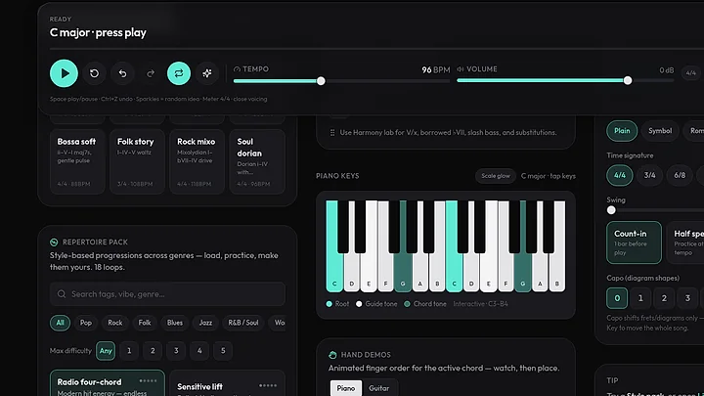Select the All genre filter
This screenshot has width=704, height=396.
point(60,323)
